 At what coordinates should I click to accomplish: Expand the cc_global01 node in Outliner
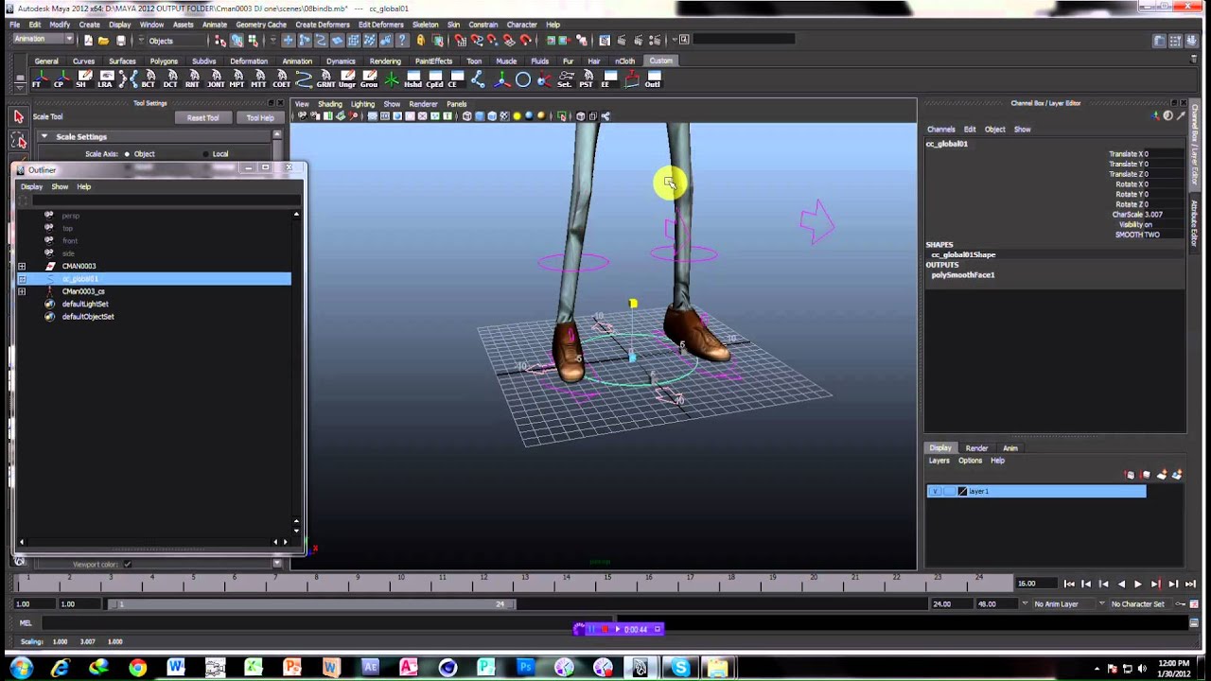[x=22, y=279]
